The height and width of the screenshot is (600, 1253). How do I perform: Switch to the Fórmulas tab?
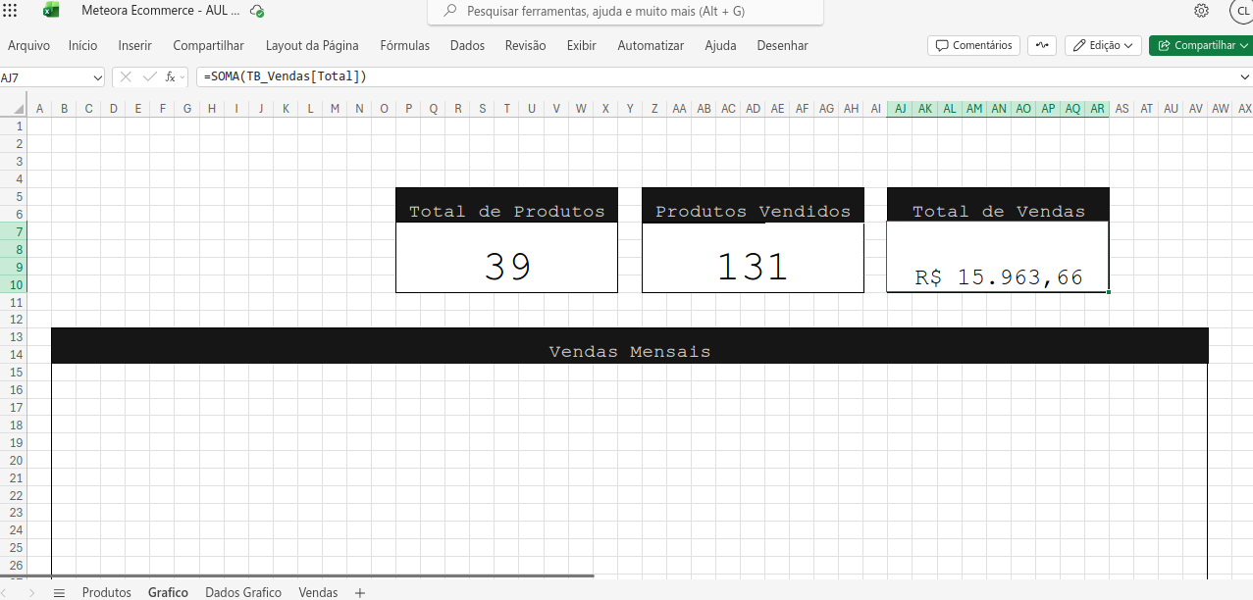[x=404, y=45]
